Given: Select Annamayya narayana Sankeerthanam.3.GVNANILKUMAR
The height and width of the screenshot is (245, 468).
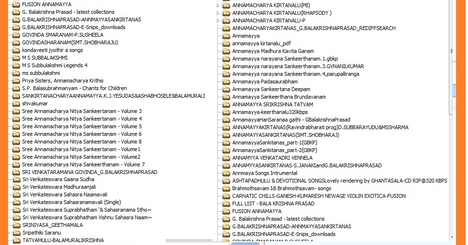Looking at the screenshot, I should (298, 66).
